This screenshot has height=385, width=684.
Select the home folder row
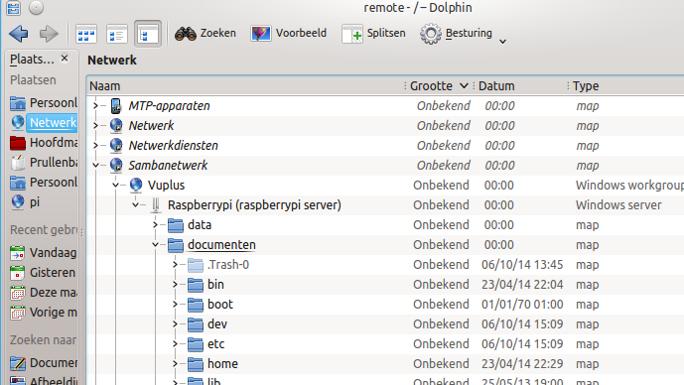point(385,363)
